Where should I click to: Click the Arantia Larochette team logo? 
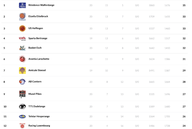point(22,59)
